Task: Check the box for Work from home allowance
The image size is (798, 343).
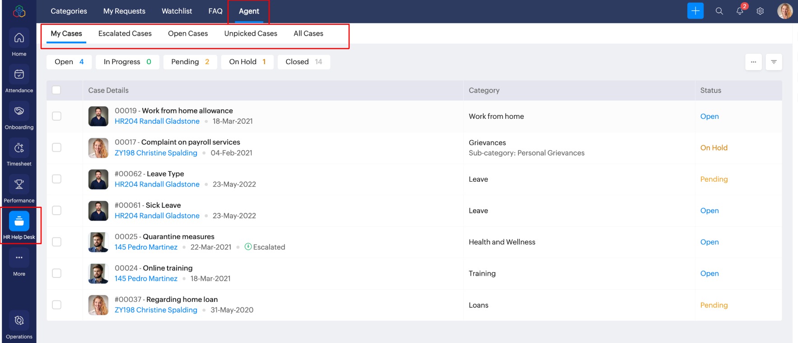Action: click(x=56, y=116)
